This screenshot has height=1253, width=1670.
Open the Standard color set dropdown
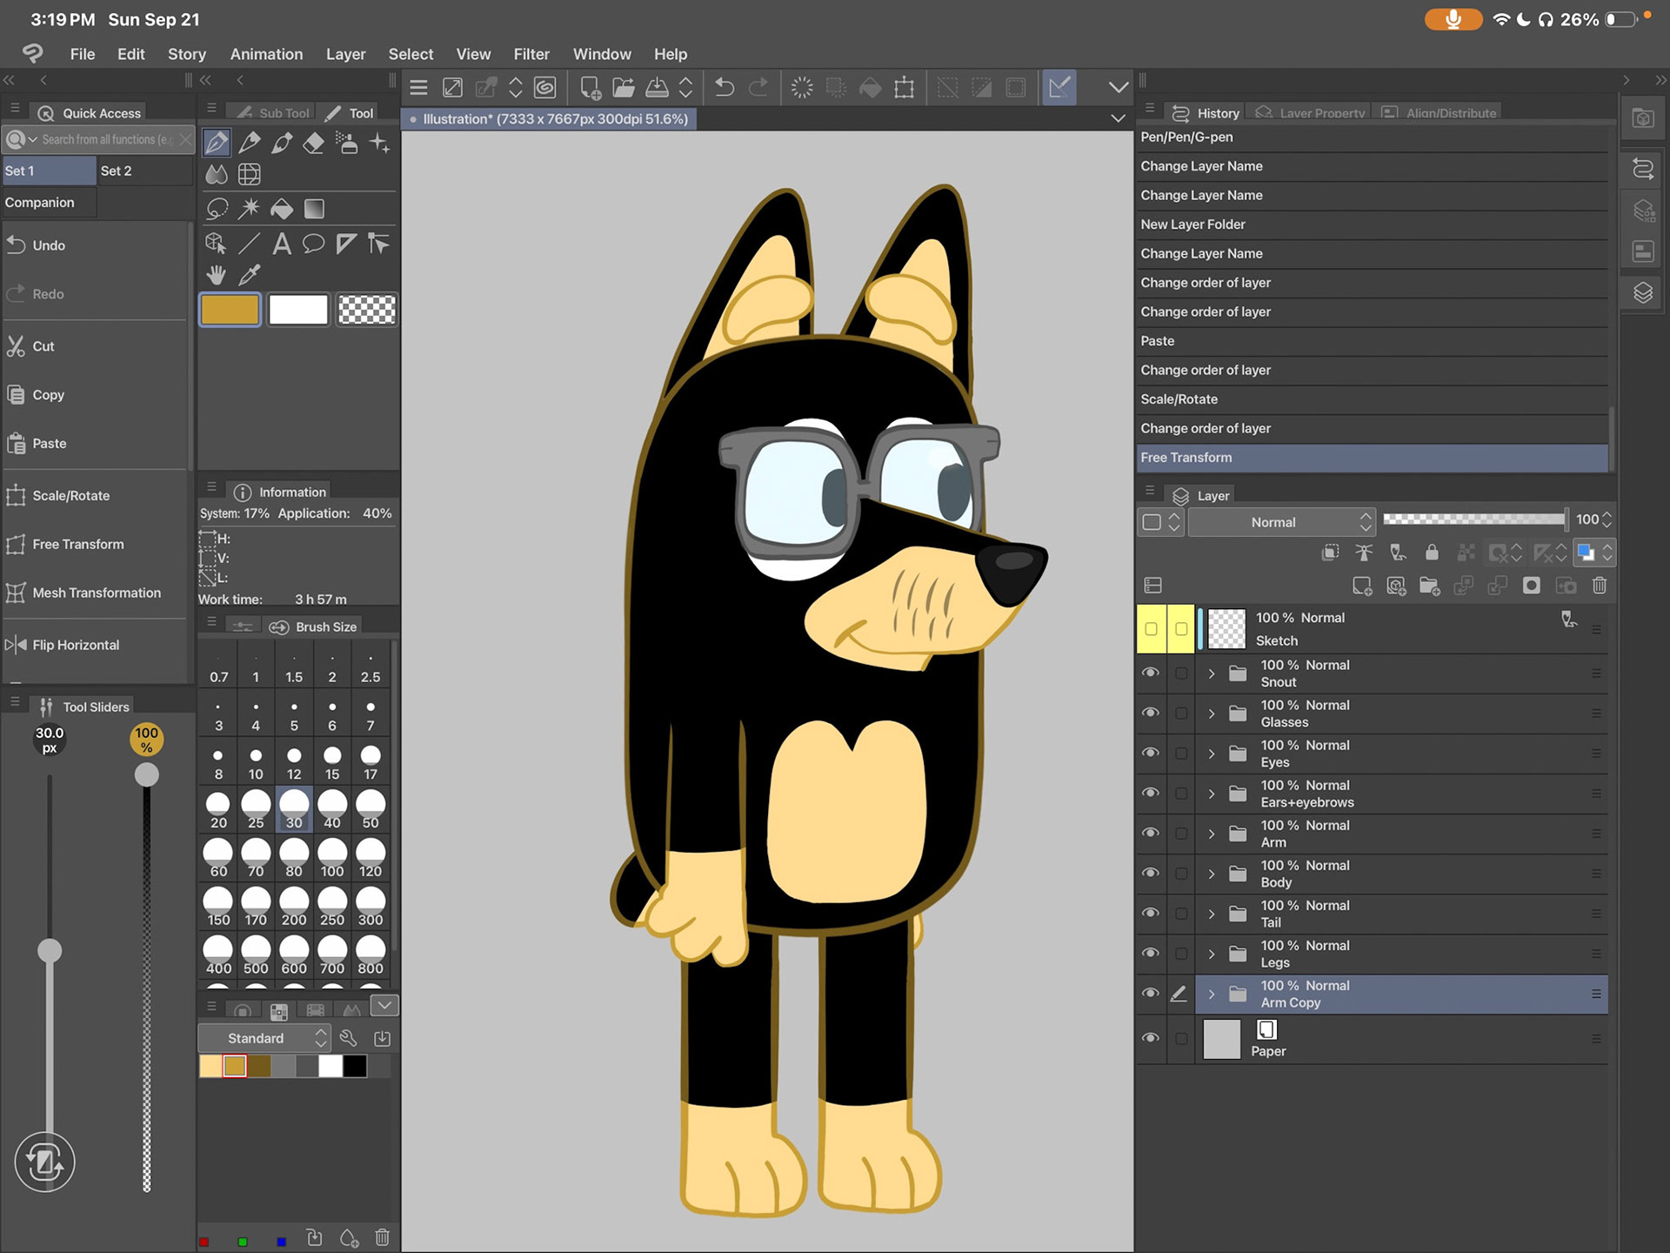point(264,1038)
